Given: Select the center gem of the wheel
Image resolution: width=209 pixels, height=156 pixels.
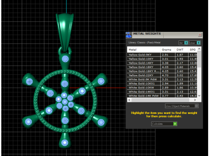Looking at the screenshot, I should 65,102.
